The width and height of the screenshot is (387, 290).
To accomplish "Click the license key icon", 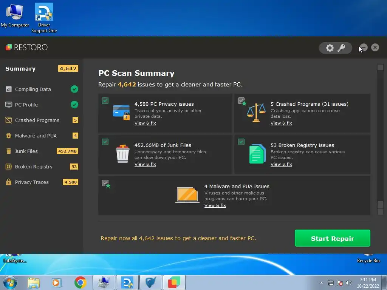I will coord(341,48).
